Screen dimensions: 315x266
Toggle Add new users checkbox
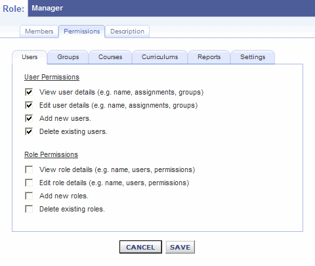[x=29, y=118]
